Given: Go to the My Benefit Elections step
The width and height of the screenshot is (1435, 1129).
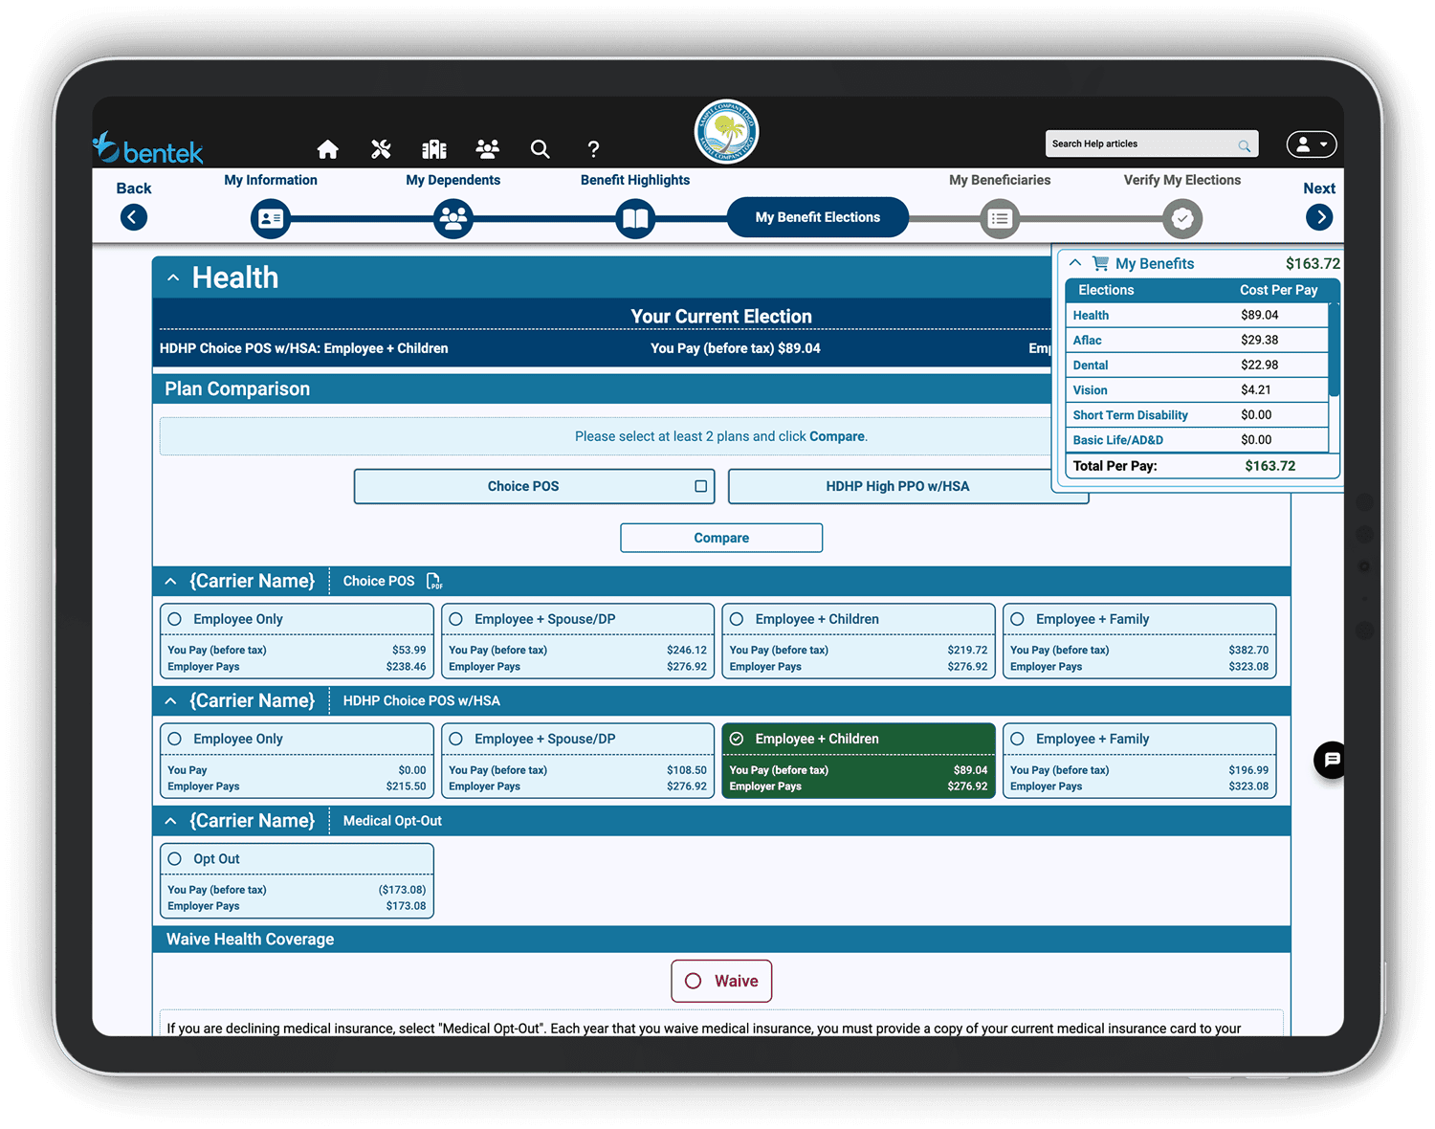Looking at the screenshot, I should 817,217.
